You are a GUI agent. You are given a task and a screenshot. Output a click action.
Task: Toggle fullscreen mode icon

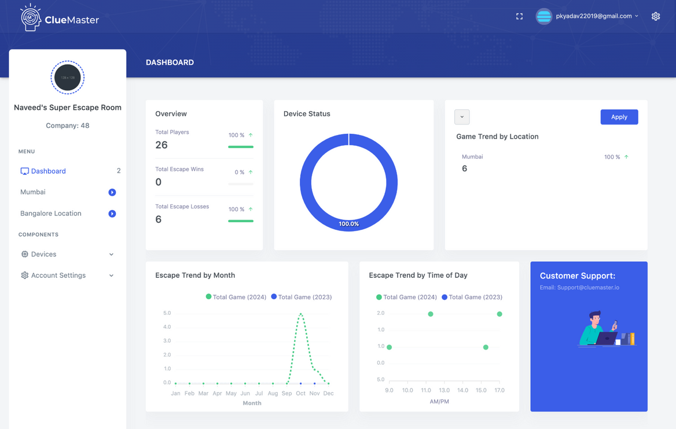click(x=519, y=16)
